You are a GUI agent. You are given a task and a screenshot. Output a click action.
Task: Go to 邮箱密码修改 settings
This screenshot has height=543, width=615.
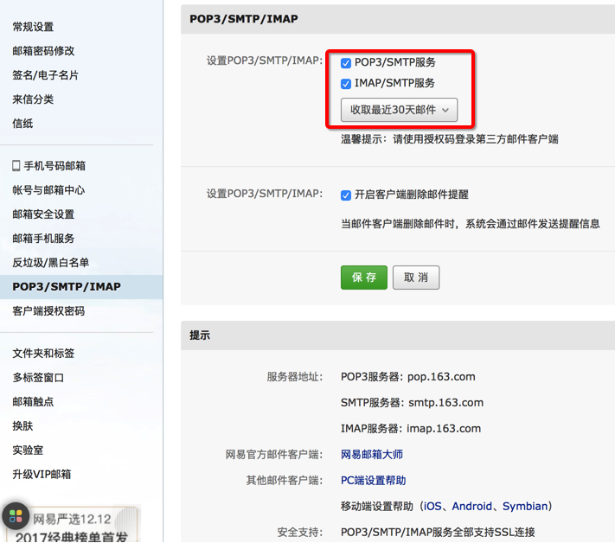(43, 50)
